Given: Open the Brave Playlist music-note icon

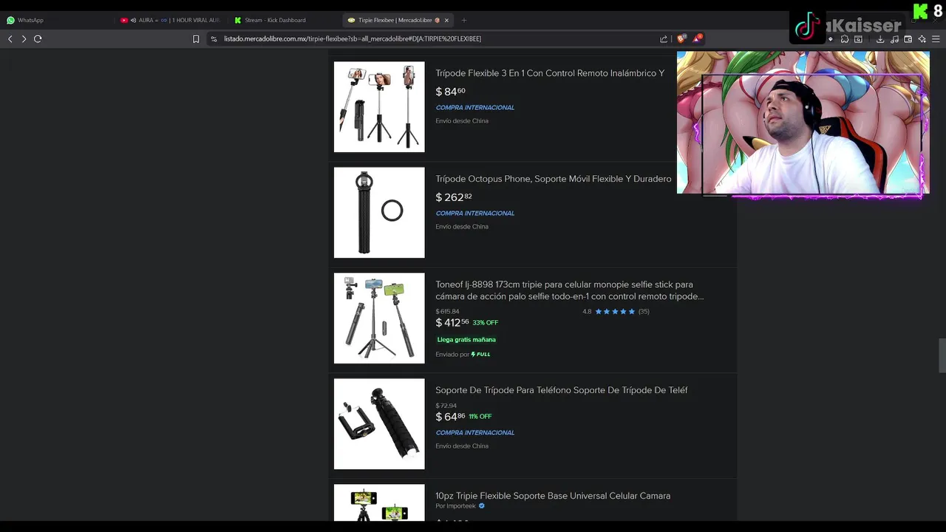Looking at the screenshot, I should [894, 39].
